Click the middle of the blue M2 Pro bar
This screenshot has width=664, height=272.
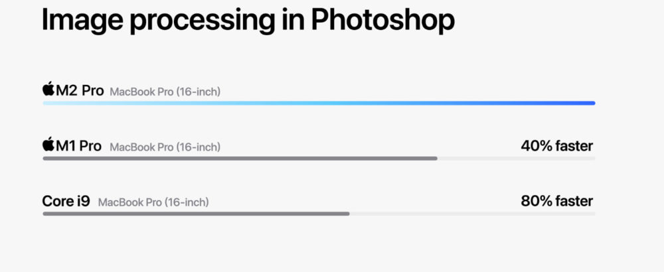pos(319,103)
